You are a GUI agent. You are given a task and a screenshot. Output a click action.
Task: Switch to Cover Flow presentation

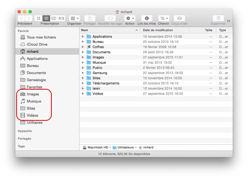61,18
